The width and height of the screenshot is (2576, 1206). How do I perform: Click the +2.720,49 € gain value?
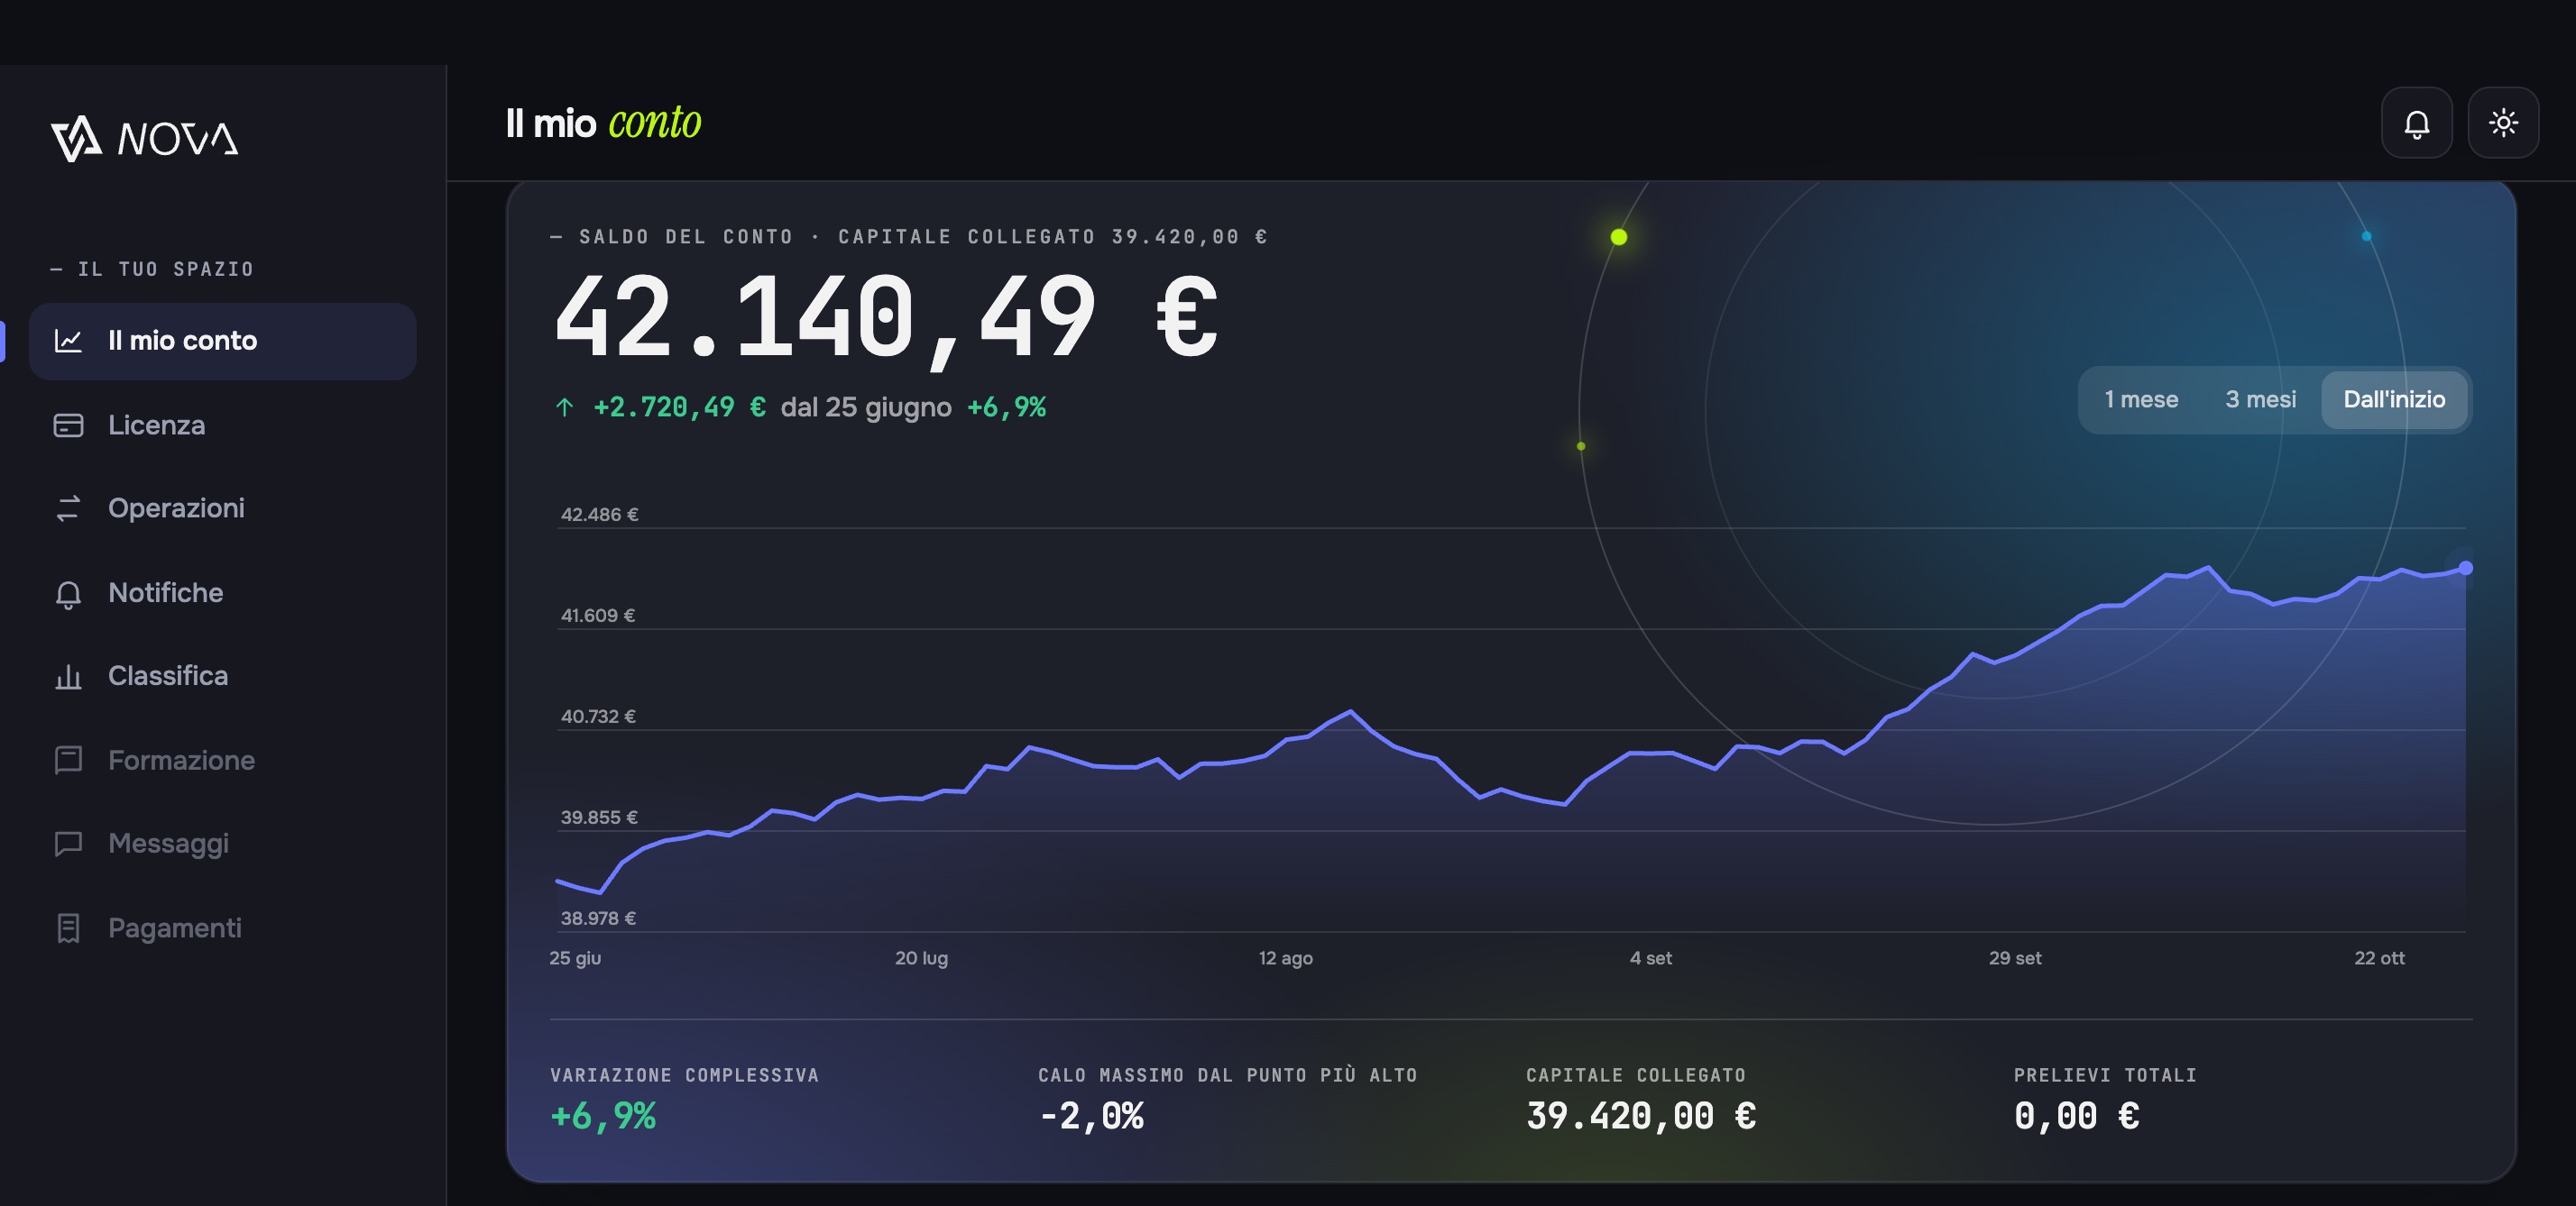tap(679, 407)
